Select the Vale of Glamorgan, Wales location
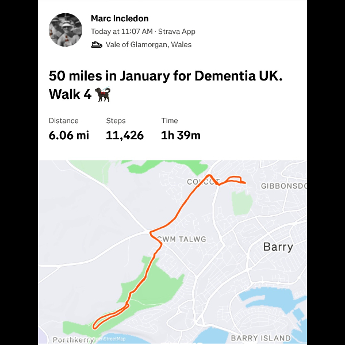Screen dimensions: 345x345 click(x=148, y=44)
